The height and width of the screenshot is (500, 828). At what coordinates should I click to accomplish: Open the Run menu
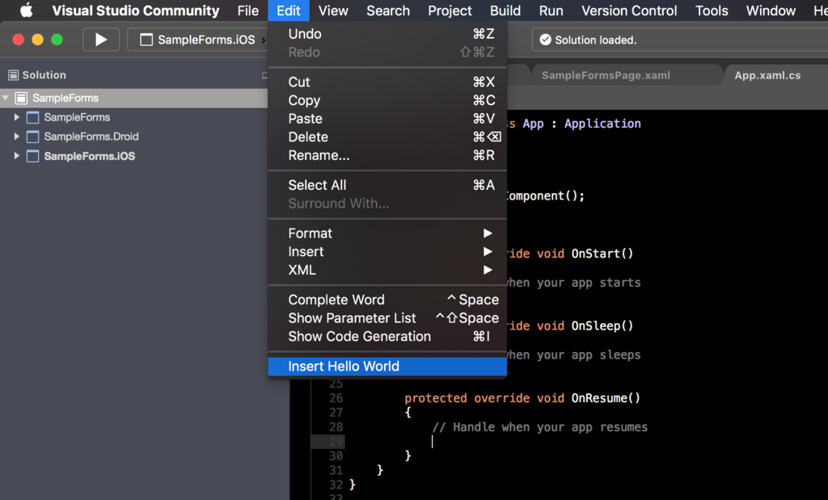click(551, 11)
